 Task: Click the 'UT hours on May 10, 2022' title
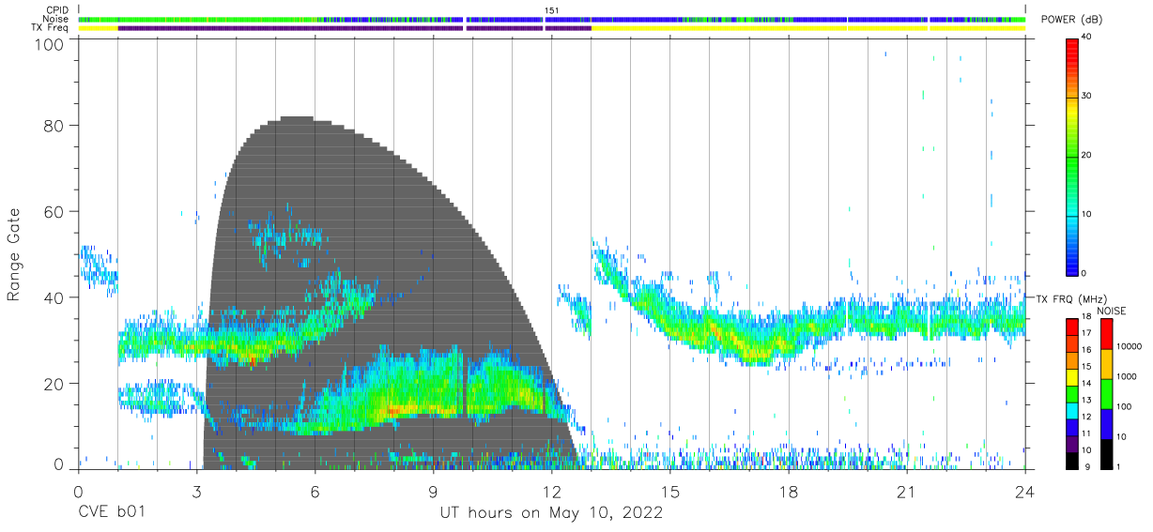(x=551, y=513)
